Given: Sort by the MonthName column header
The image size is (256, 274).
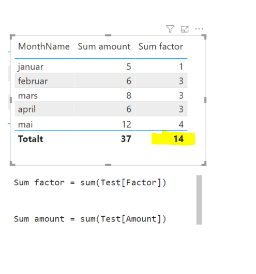Looking at the screenshot, I should tap(44, 46).
